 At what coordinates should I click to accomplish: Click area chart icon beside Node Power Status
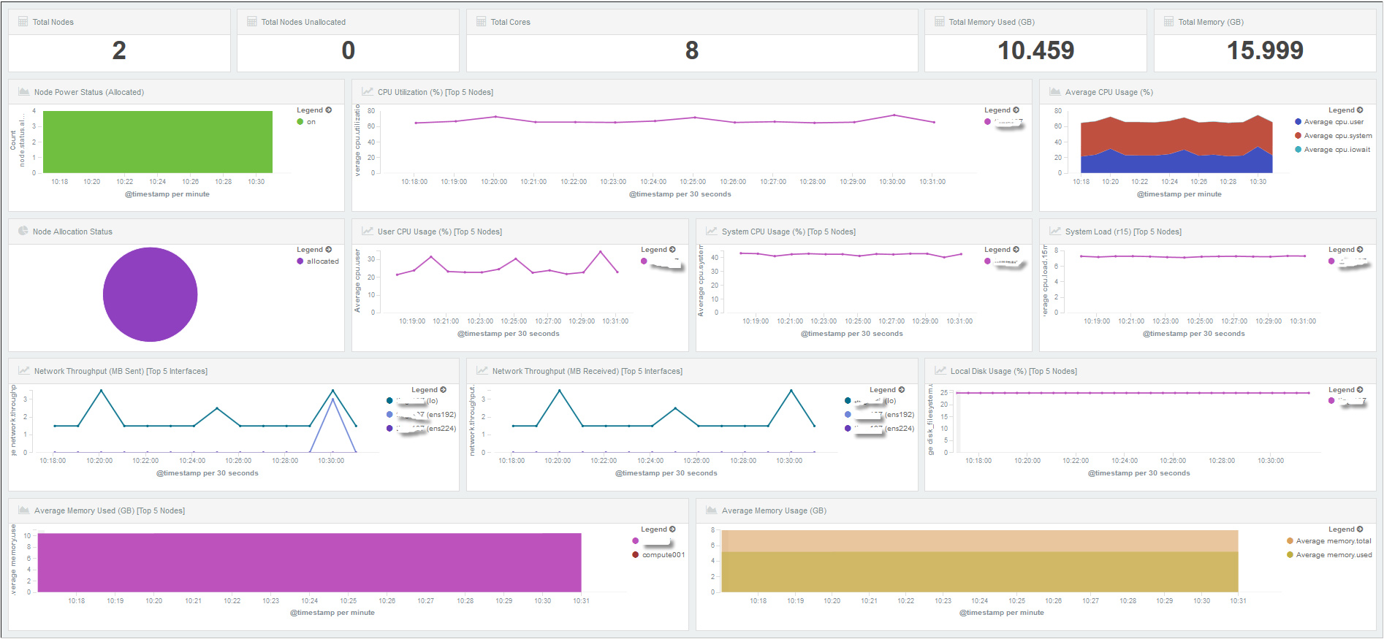pos(23,92)
